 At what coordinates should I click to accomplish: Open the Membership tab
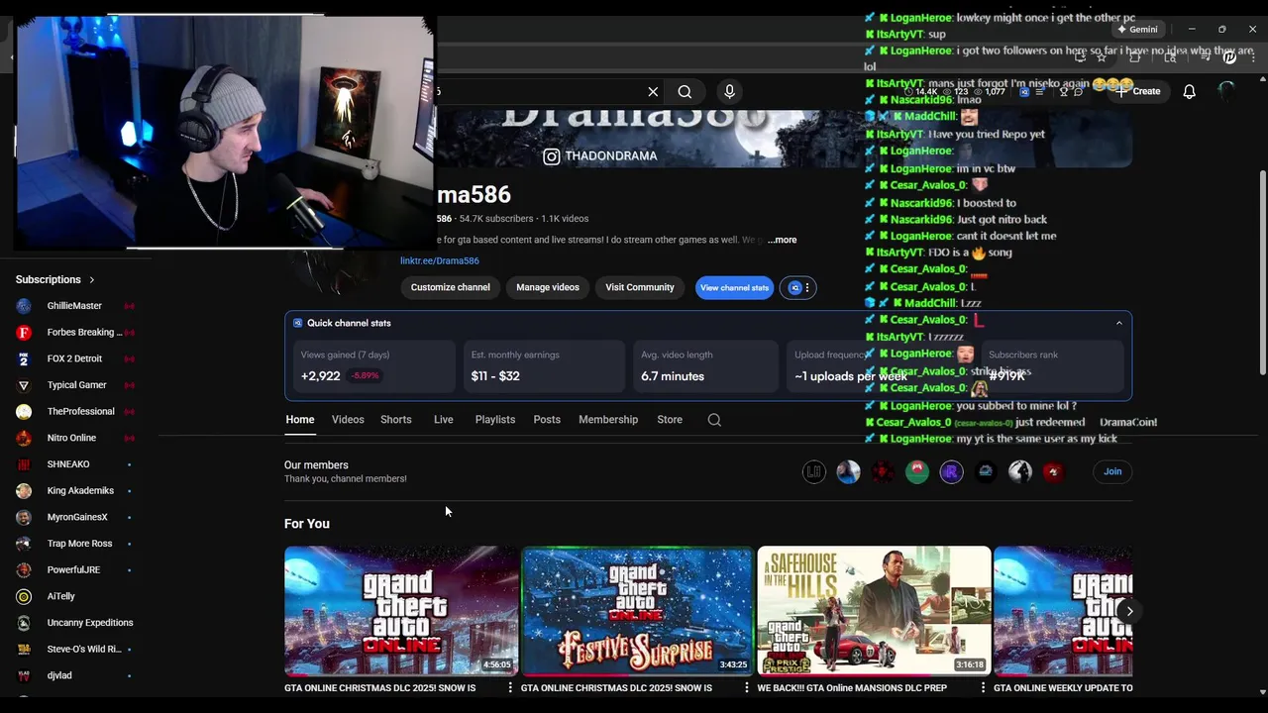[x=608, y=420]
